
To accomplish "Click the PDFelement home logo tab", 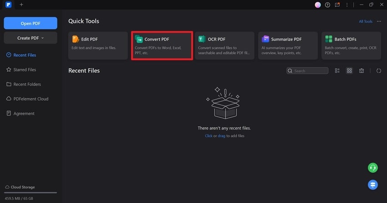I will (8, 5).
